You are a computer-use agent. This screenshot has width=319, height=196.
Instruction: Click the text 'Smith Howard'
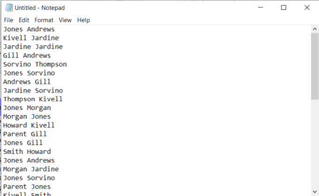[x=27, y=152]
